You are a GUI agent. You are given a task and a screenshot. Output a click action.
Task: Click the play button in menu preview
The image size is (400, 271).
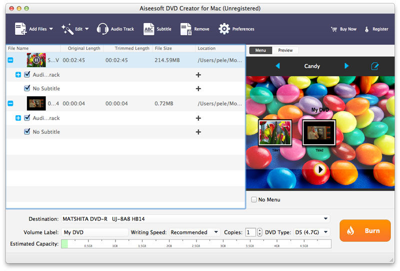[319, 169]
